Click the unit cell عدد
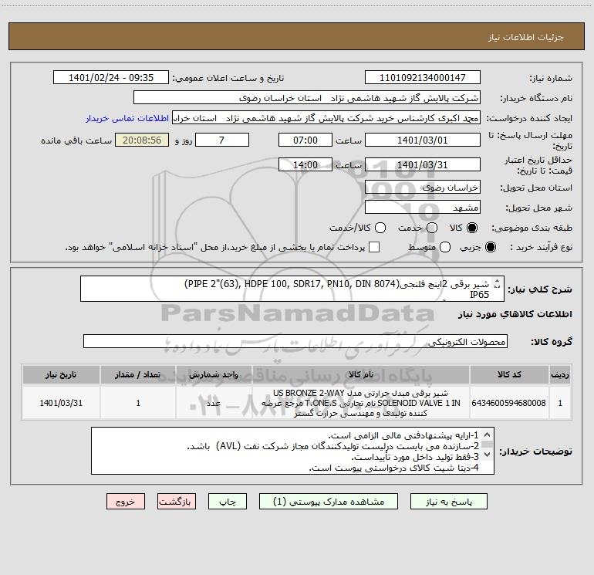The height and width of the screenshot is (575, 594). point(214,403)
